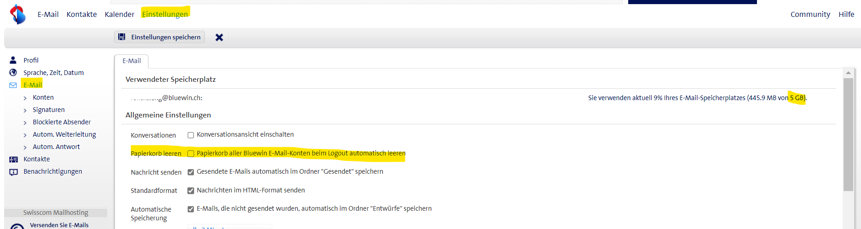Click the envelope icon beside E-Mail
This screenshot has width=861, height=229.
13,85
